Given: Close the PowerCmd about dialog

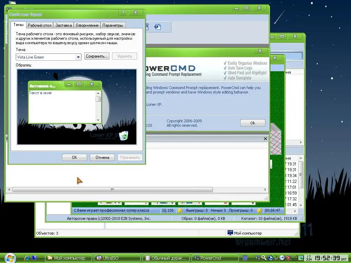Looking at the screenshot, I should pyautogui.click(x=260, y=51).
